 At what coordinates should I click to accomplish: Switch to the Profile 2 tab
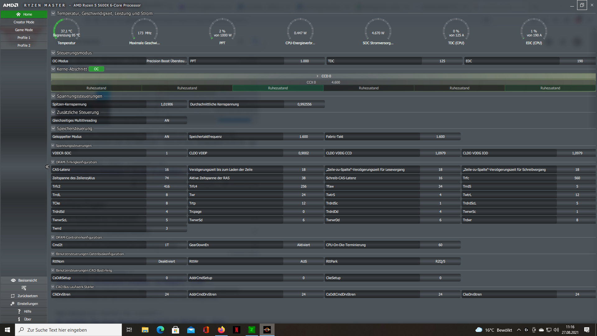[24, 45]
